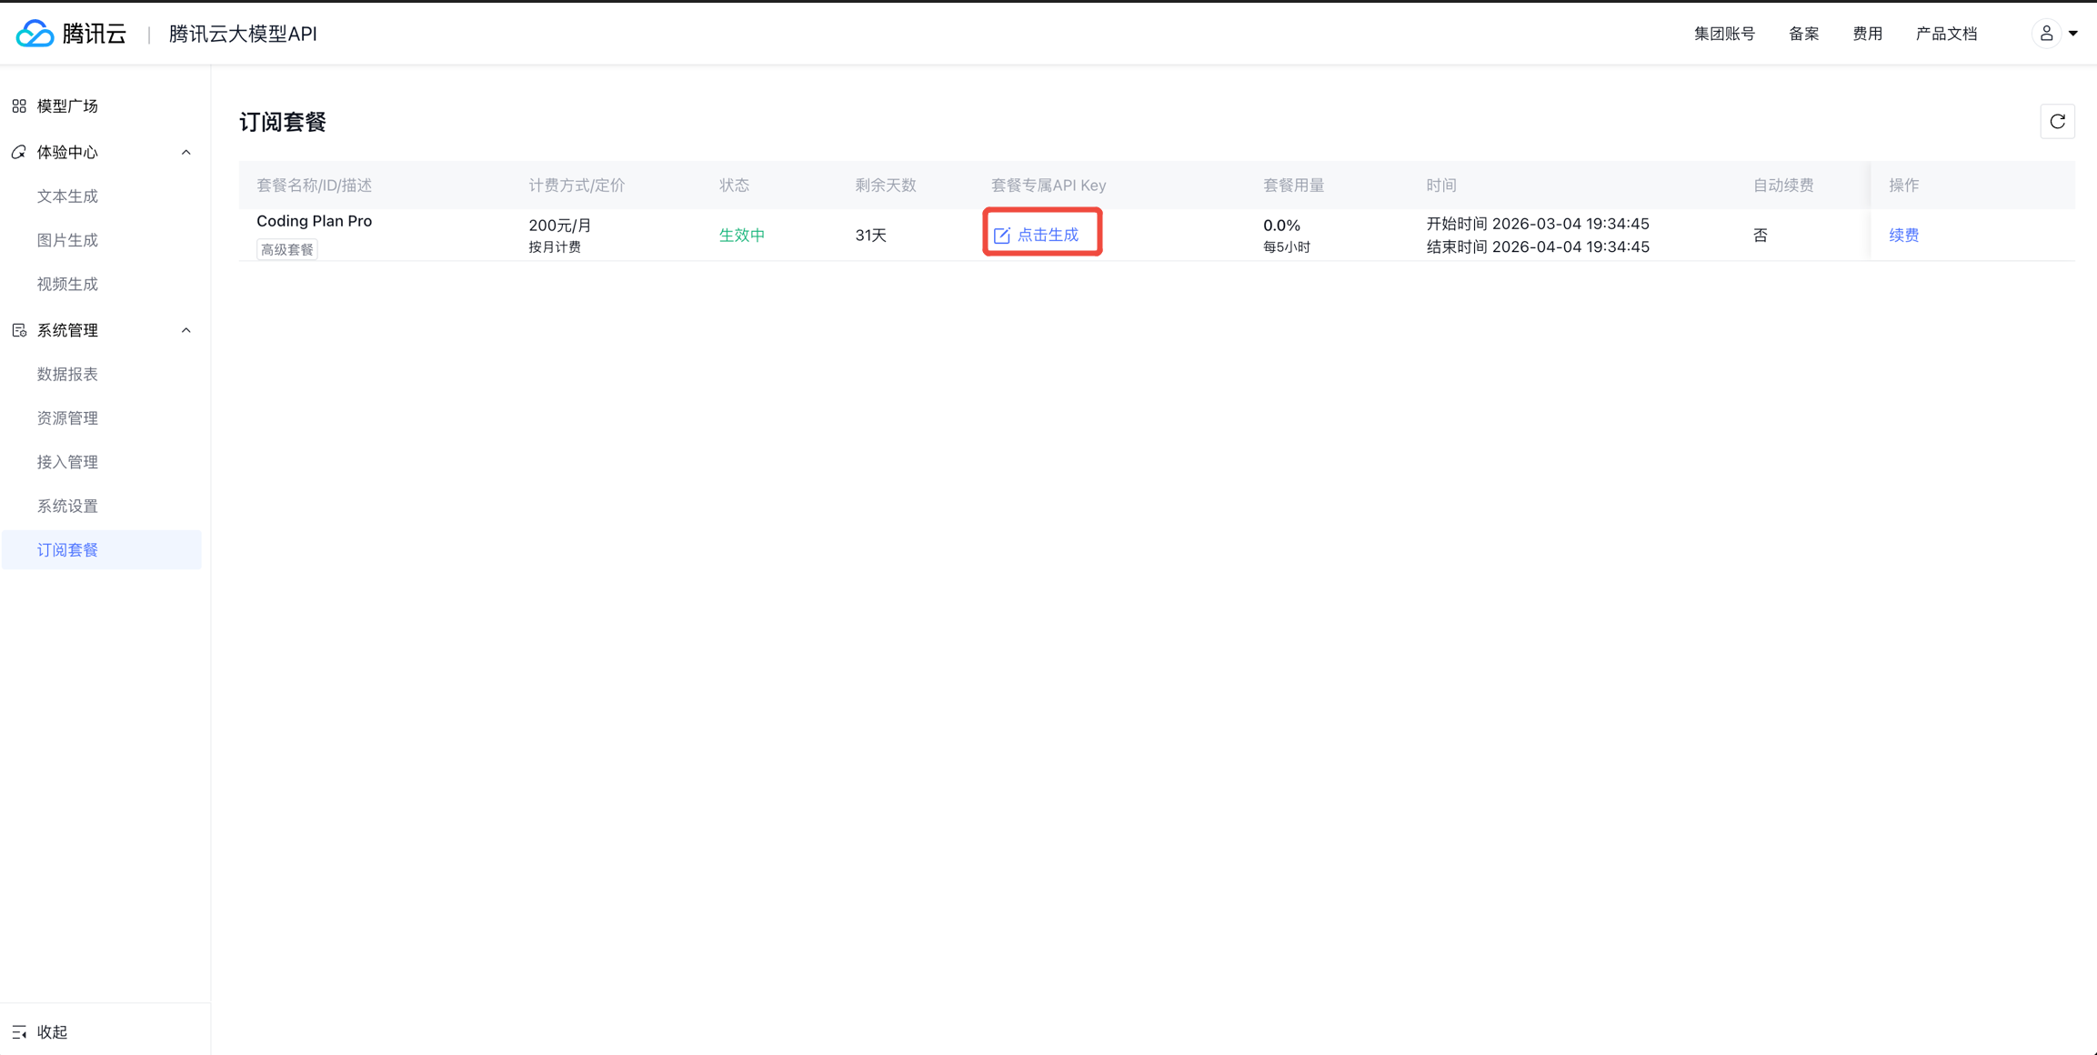Open 文本生成 in the sidebar
This screenshot has width=2097, height=1055.
tap(67, 196)
